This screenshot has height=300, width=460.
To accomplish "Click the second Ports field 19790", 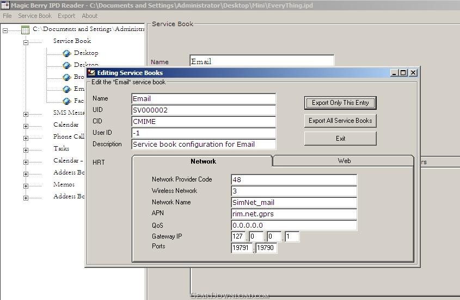I will 266,248.
